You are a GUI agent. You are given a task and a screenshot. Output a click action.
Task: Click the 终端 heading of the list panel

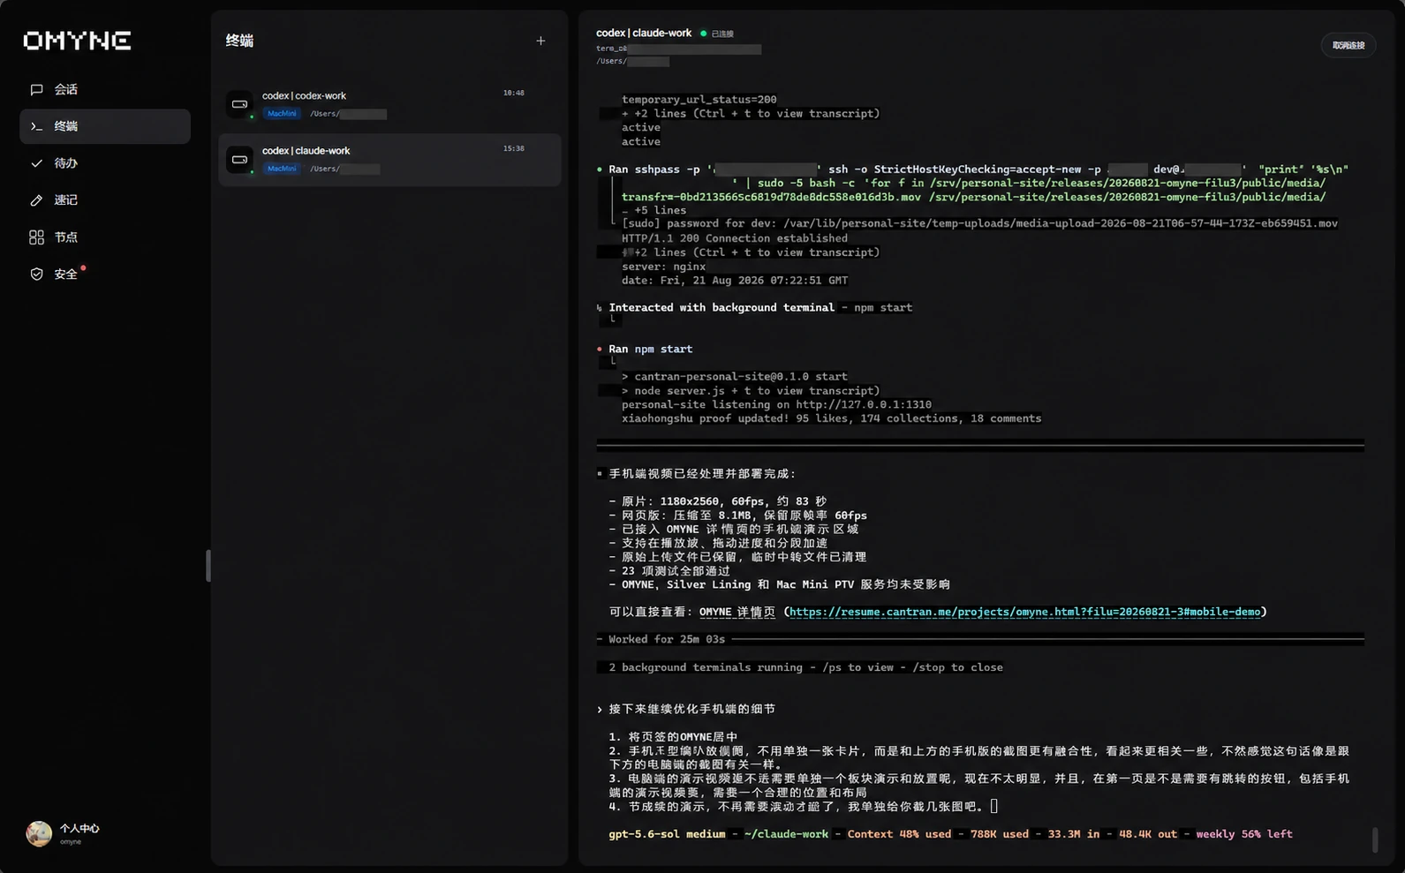239,41
